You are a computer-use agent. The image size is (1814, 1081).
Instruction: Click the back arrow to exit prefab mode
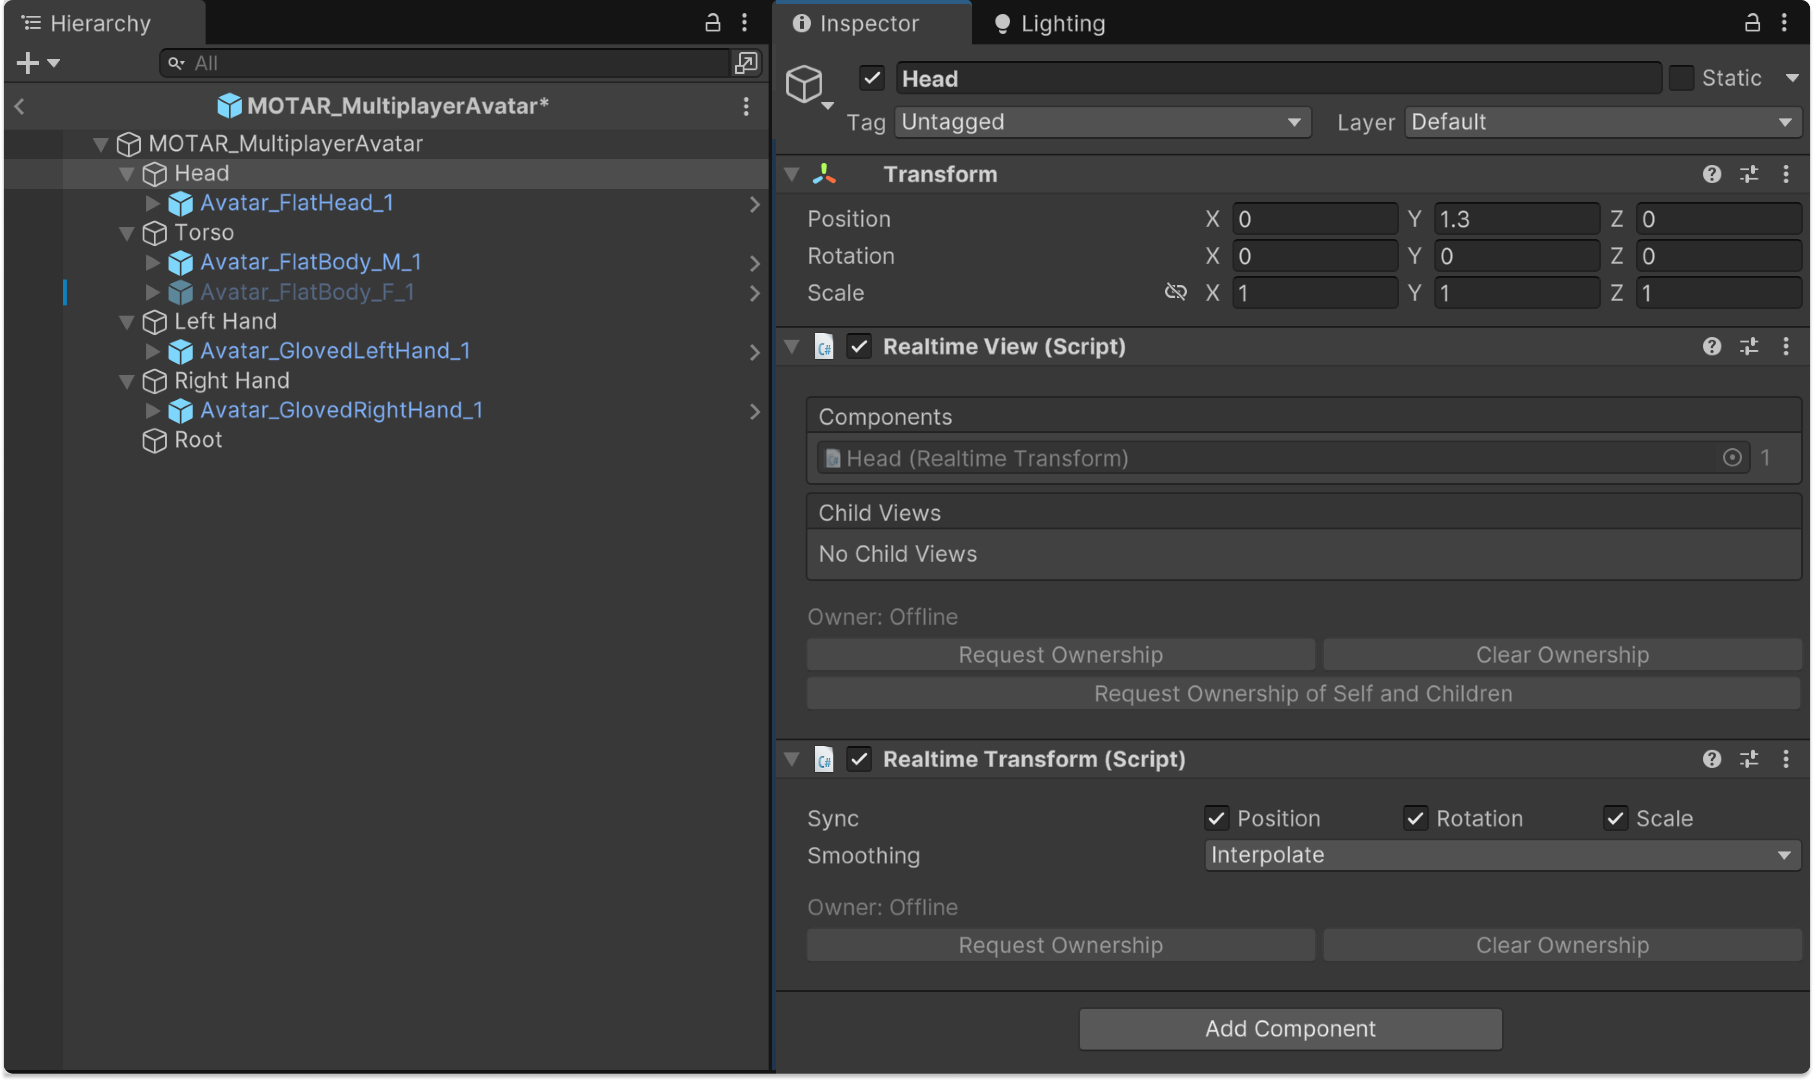[20, 106]
